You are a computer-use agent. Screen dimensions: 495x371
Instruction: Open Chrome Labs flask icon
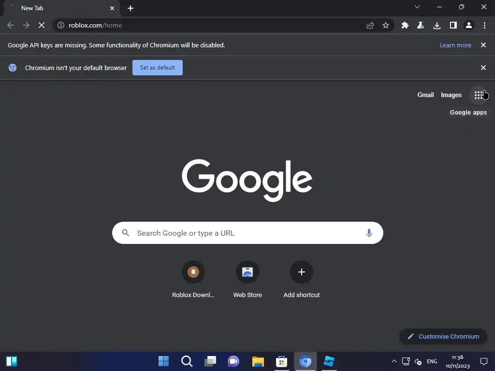[421, 25]
